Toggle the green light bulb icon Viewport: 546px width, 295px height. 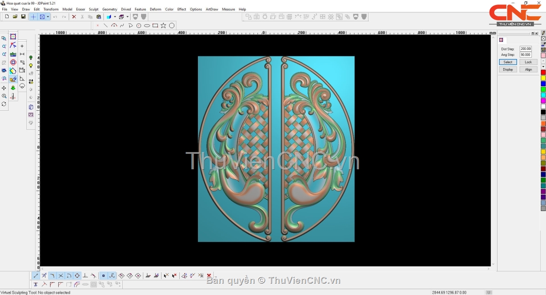pos(31,58)
